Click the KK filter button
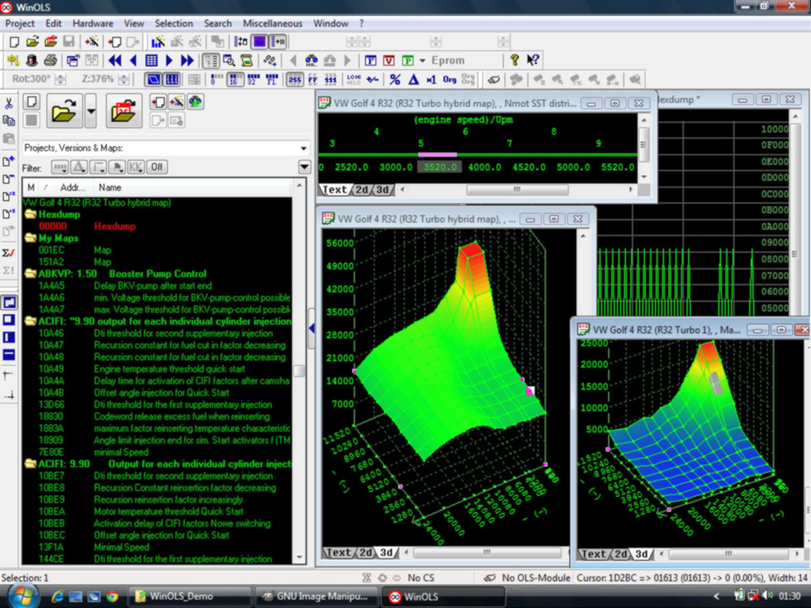Viewport: 811px width, 608px height. [x=137, y=167]
